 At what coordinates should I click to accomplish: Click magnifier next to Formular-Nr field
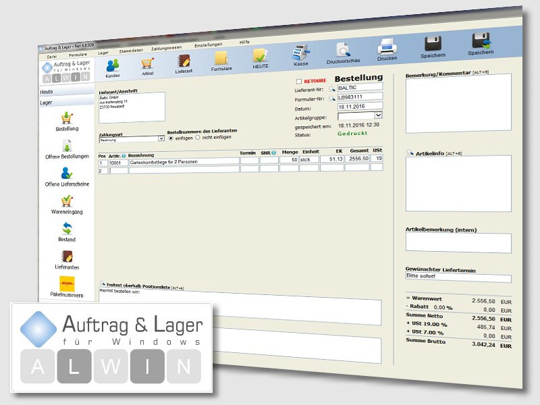pos(331,99)
